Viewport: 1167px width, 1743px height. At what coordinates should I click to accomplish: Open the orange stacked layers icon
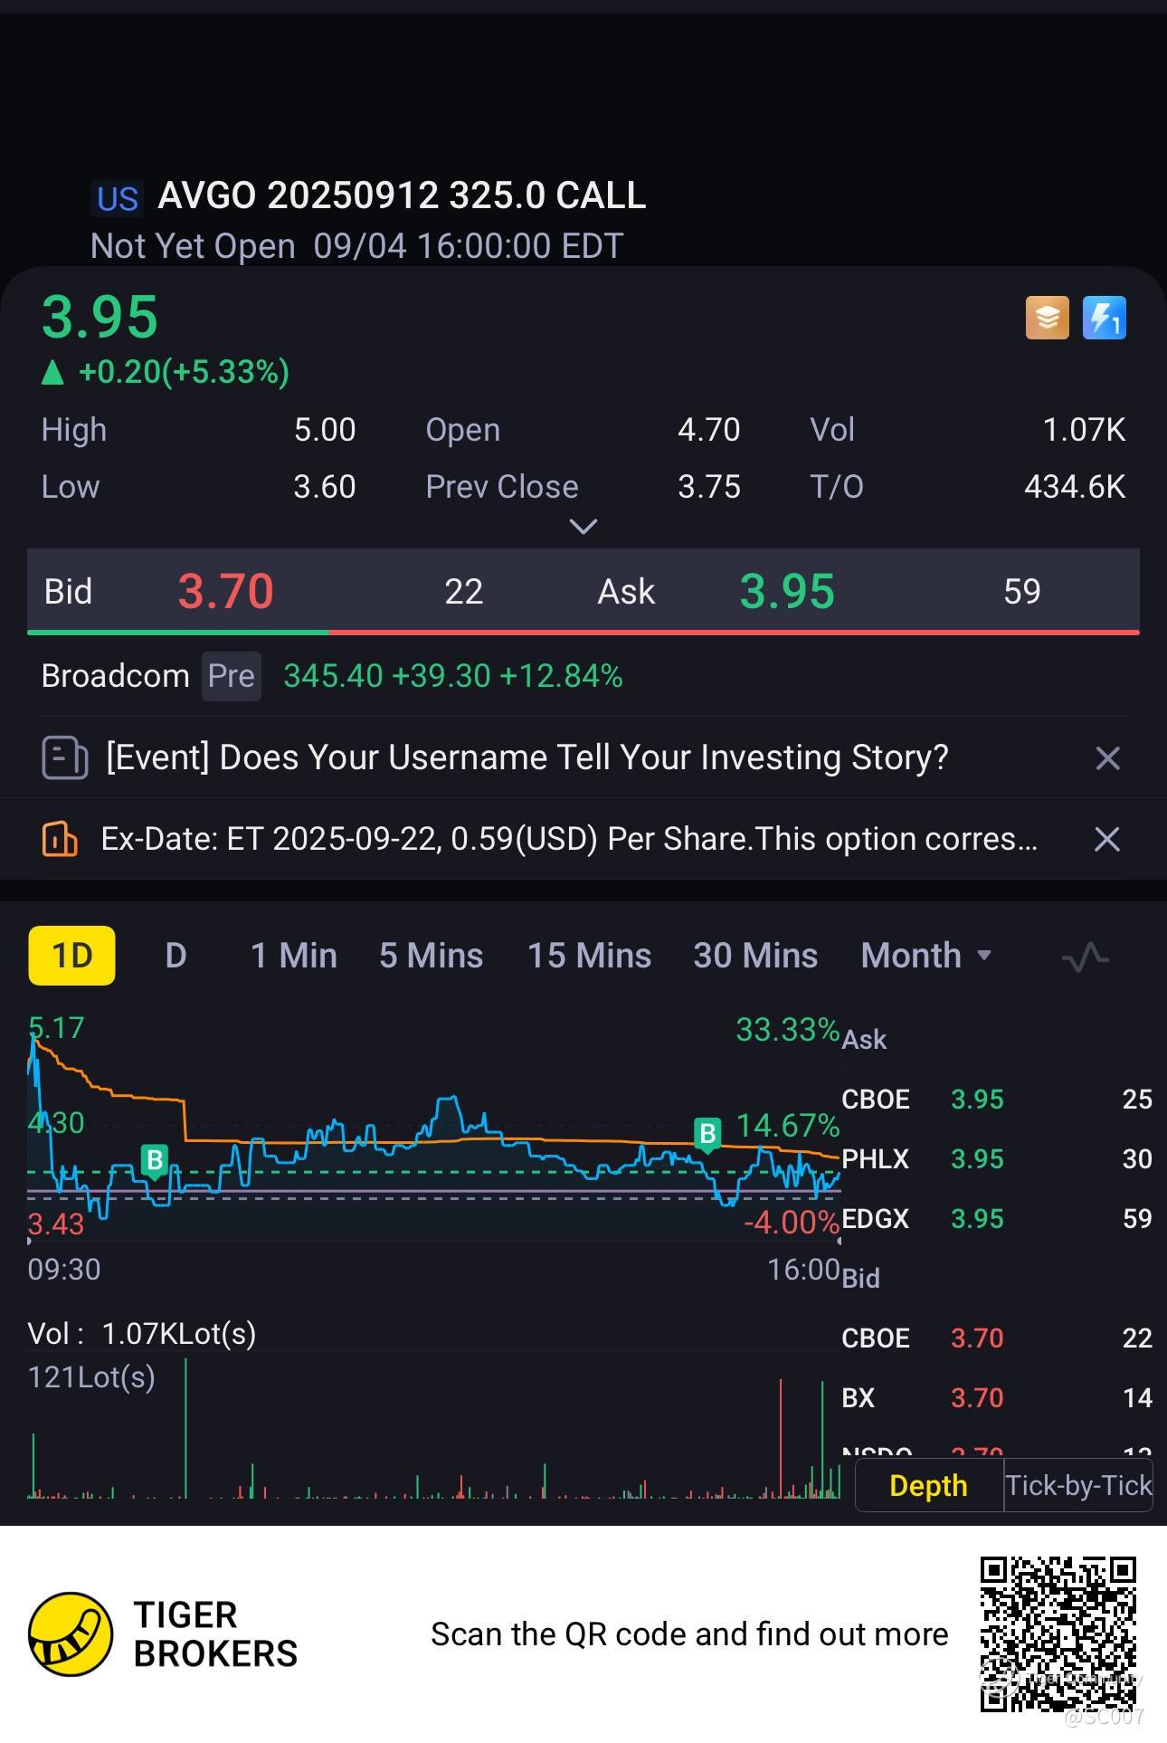pyautogui.click(x=1047, y=318)
